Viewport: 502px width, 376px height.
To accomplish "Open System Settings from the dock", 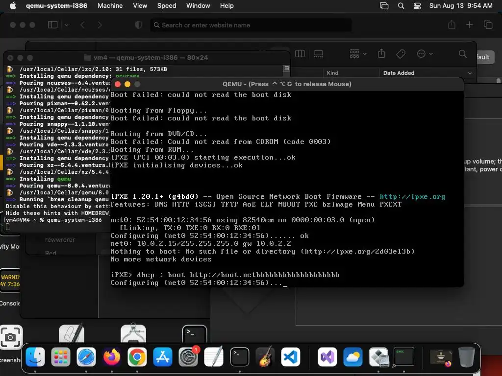I will click(x=188, y=357).
